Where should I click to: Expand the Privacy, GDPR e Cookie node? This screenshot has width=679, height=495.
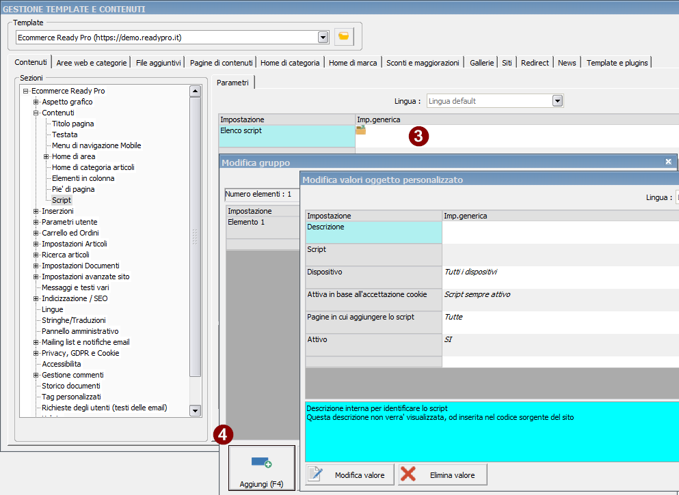point(36,353)
